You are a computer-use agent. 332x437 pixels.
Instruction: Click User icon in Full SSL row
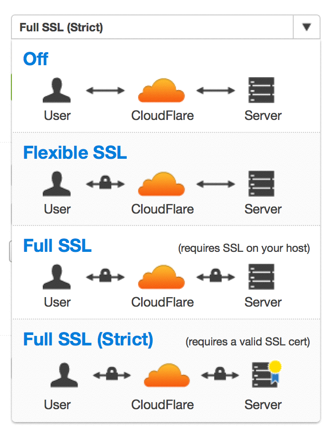tap(57, 277)
